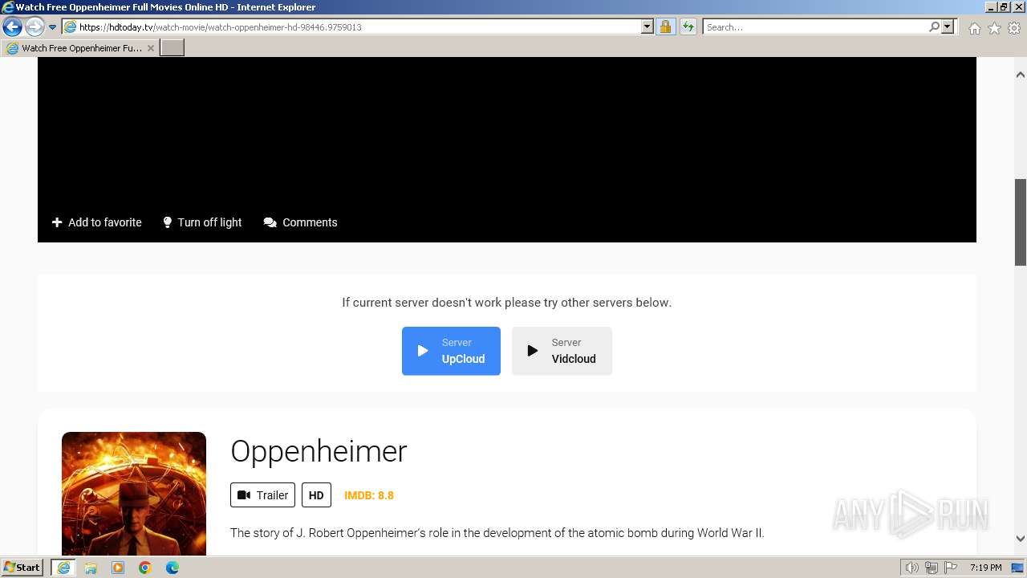Click the Show desktop tray button
The width and height of the screenshot is (1027, 578).
1017,568
